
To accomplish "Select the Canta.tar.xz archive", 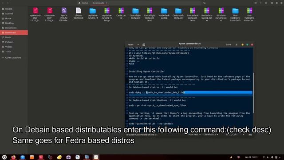I will coord(121,13).
